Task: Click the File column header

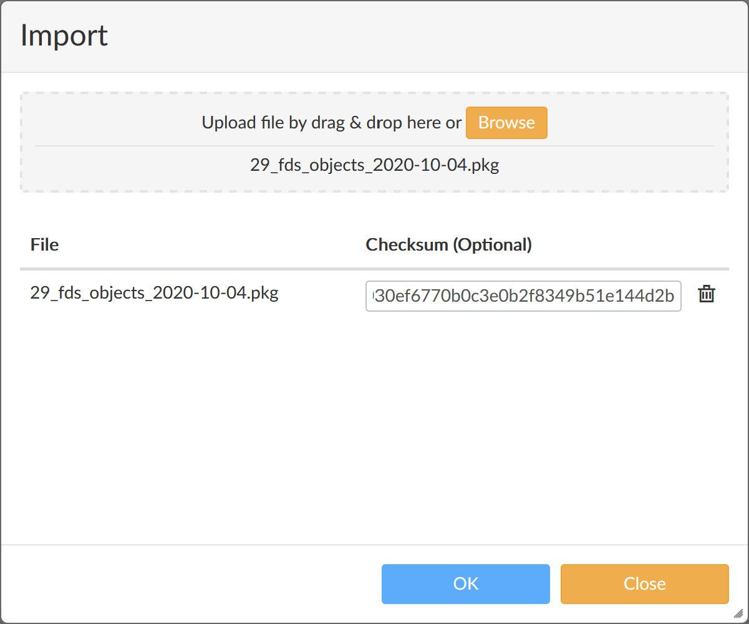Action: pos(44,244)
